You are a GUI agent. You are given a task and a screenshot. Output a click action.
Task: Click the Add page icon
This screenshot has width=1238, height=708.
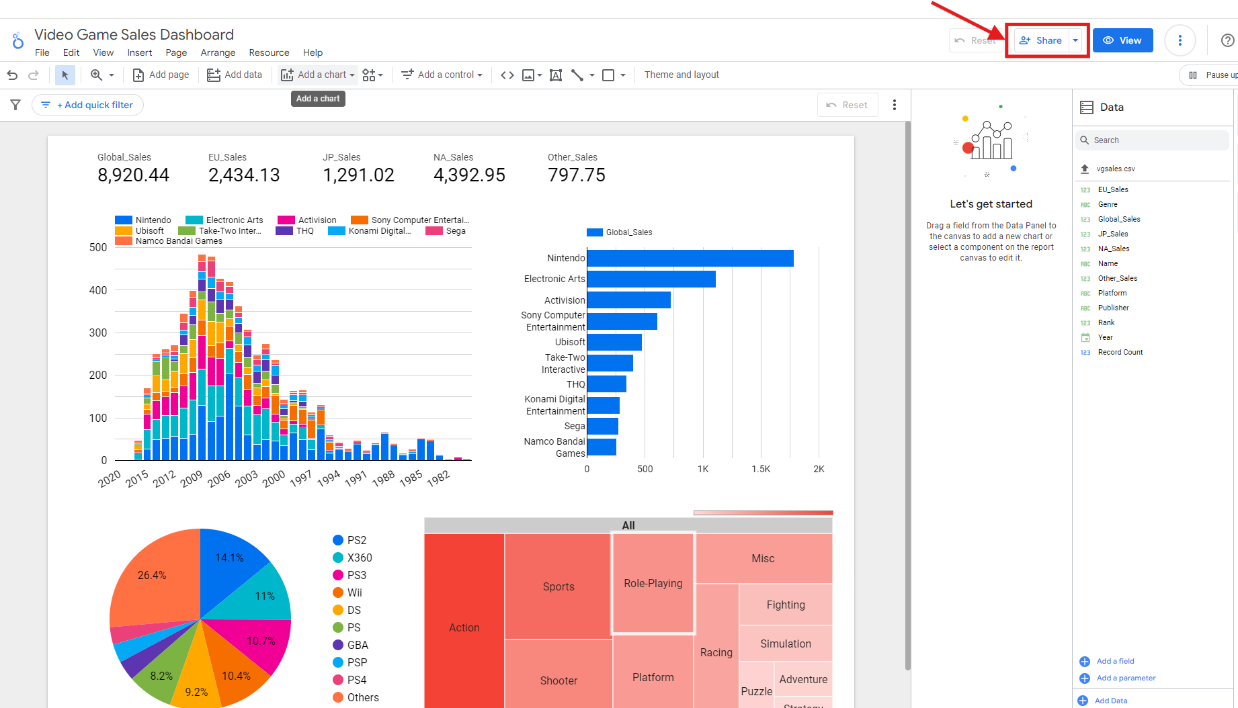(x=138, y=75)
